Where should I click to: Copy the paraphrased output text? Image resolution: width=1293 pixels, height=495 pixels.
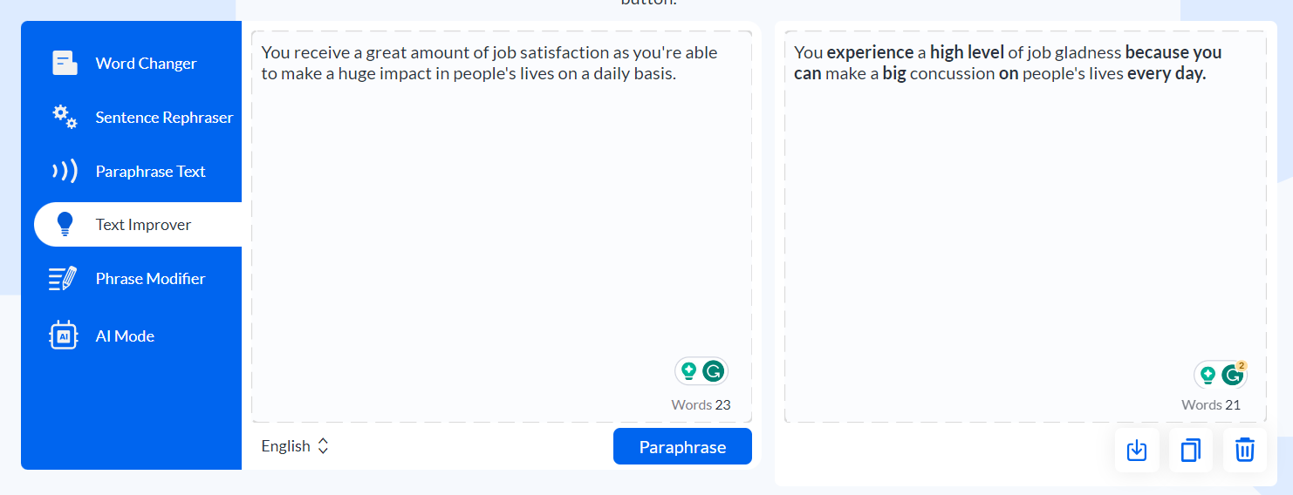coord(1190,451)
